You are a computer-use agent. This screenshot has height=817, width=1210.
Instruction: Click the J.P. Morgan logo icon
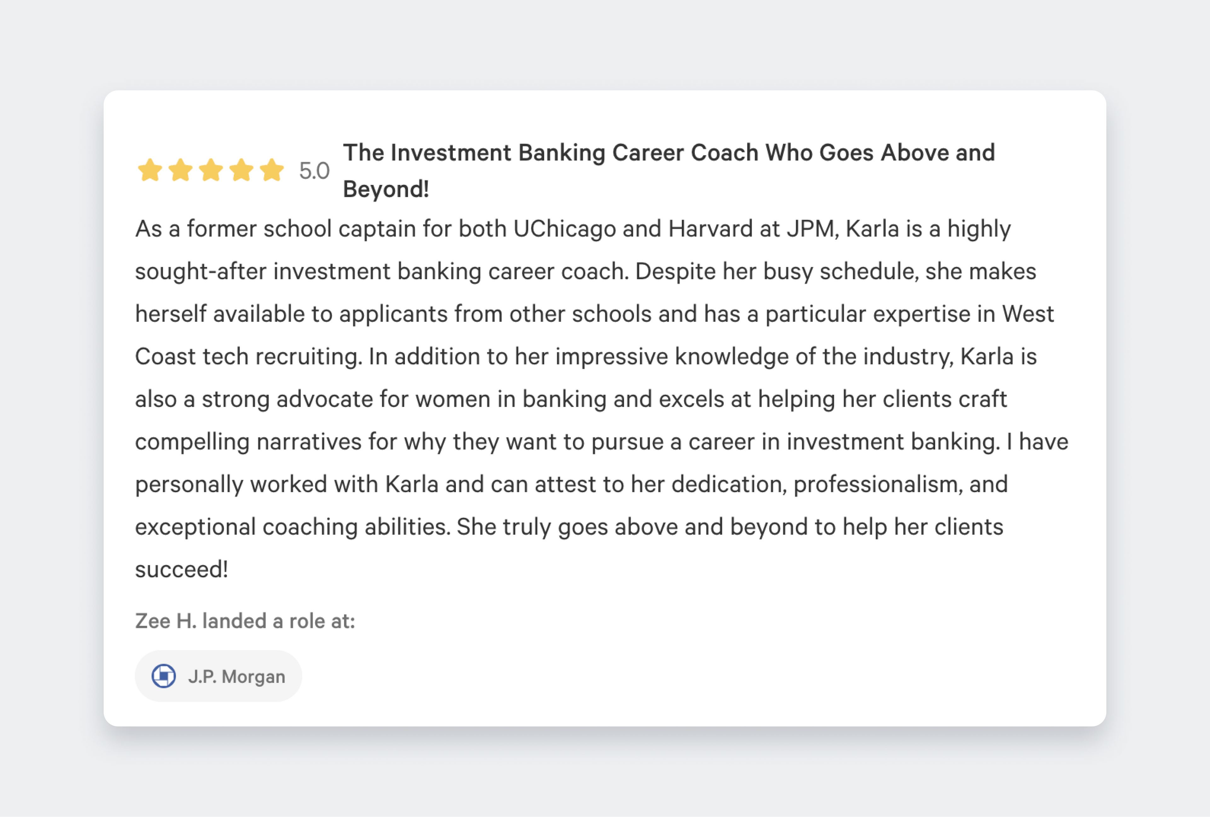(x=164, y=676)
